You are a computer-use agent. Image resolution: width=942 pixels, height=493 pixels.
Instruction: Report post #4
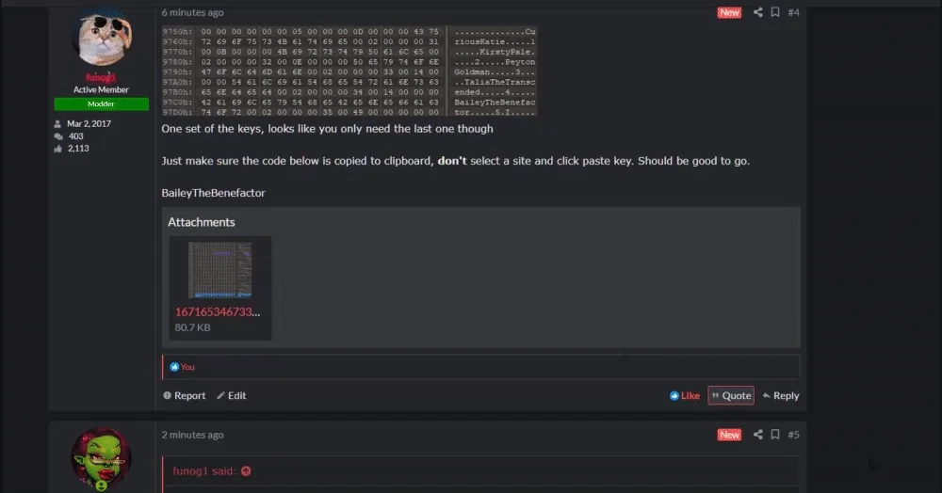point(184,395)
